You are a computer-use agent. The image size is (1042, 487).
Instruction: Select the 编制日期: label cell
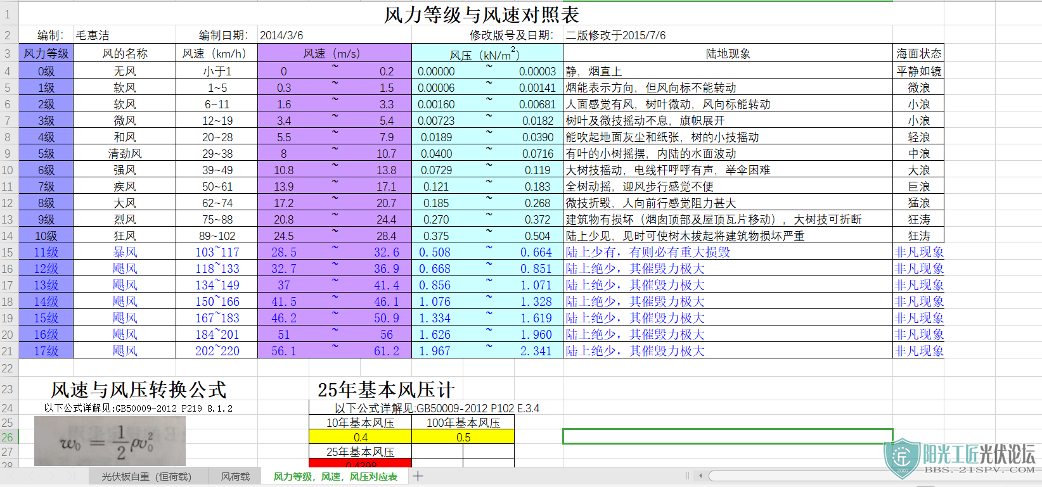pyautogui.click(x=217, y=35)
